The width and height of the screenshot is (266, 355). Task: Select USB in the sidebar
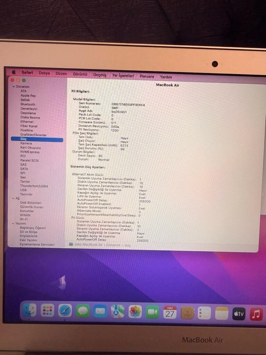[x=23, y=190]
